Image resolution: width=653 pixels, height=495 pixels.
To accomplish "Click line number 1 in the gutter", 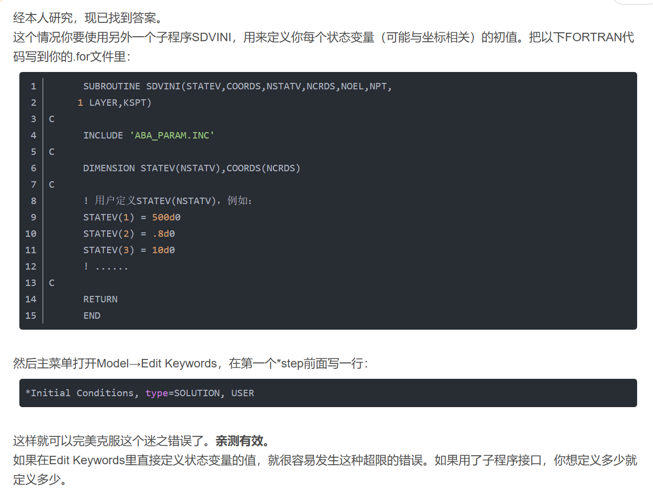I will [33, 86].
